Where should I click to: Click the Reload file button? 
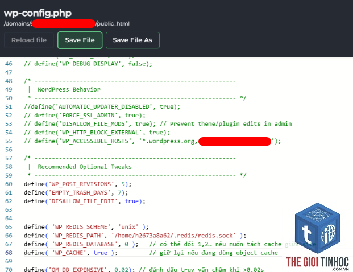29,40
